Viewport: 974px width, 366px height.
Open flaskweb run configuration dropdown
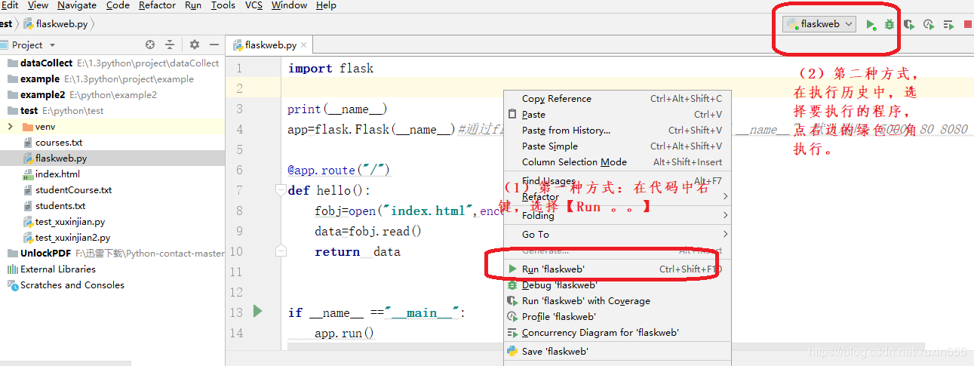(819, 24)
